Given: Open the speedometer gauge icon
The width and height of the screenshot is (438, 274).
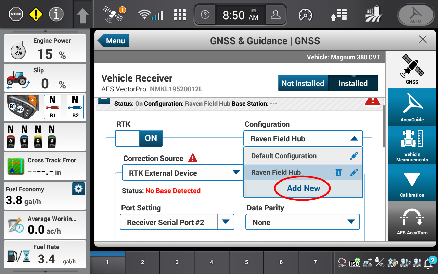Looking at the screenshot, I should tap(306, 15).
